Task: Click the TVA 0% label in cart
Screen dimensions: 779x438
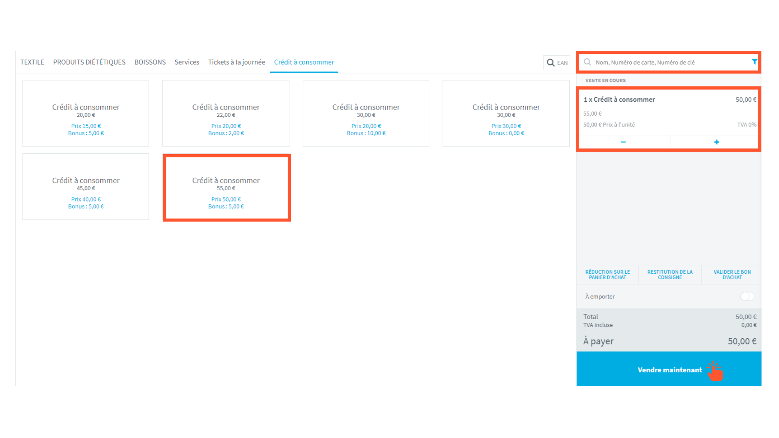Action: pyautogui.click(x=747, y=125)
